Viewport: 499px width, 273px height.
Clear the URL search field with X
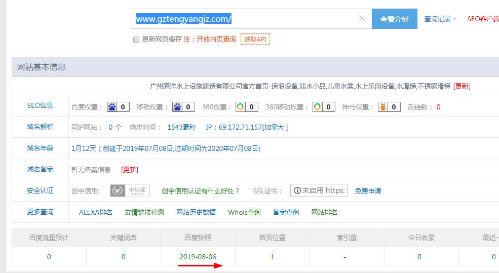(362, 18)
